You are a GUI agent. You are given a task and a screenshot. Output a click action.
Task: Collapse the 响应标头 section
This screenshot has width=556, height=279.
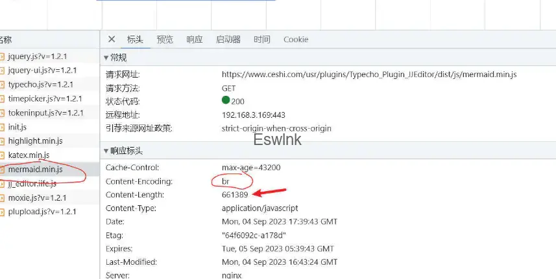point(106,151)
